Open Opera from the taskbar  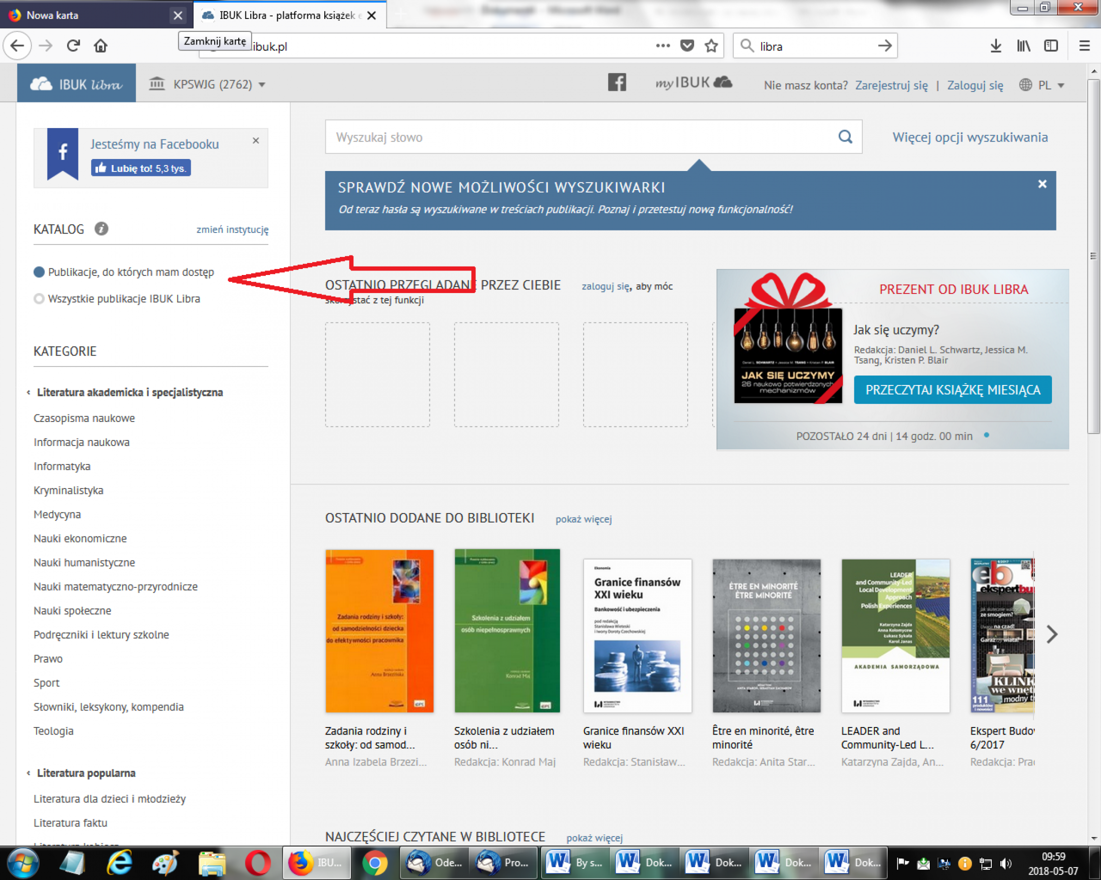257,863
